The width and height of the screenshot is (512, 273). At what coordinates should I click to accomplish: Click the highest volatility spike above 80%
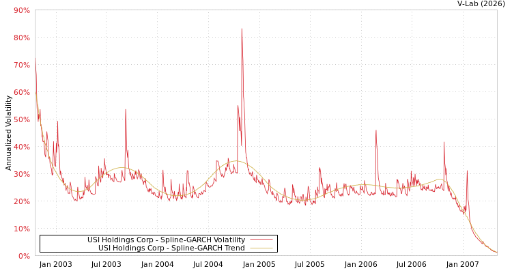tap(242, 29)
